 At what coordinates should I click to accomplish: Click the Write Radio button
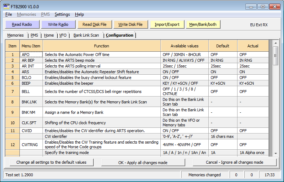pyautogui.click(x=58, y=24)
